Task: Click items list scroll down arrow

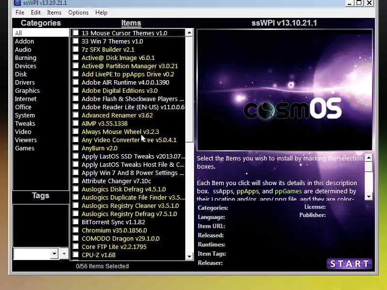Action: [x=189, y=257]
